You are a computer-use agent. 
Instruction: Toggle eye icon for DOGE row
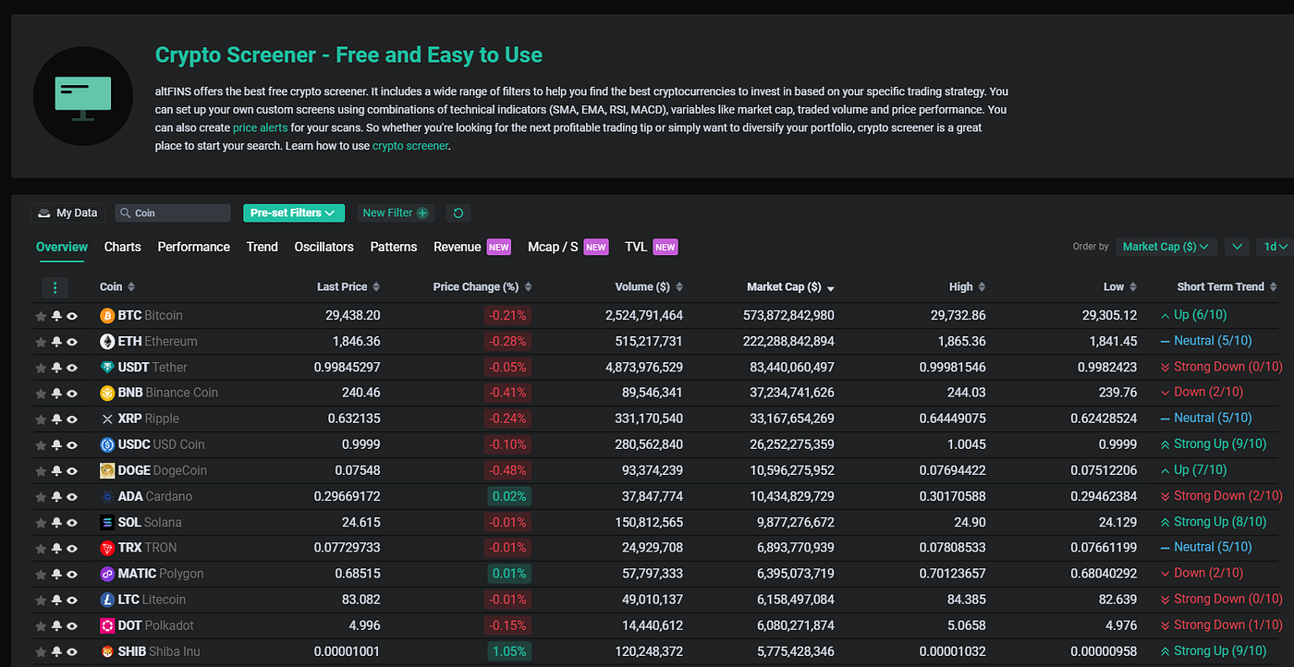point(72,471)
